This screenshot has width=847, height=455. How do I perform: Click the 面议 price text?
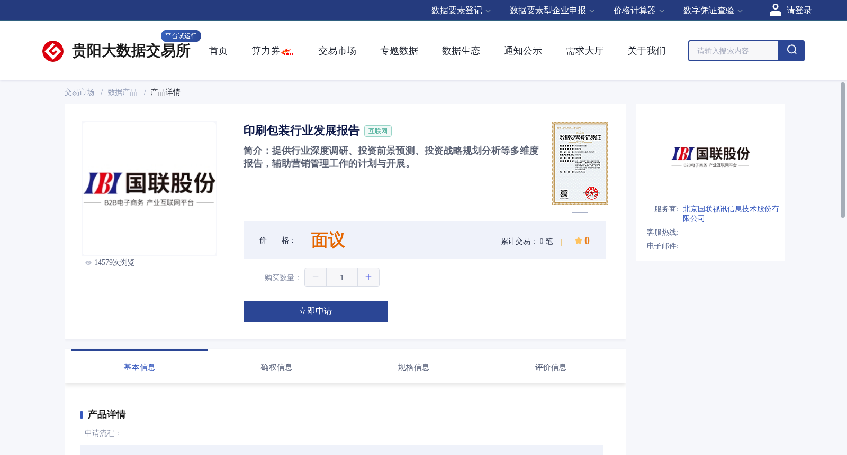click(x=328, y=240)
